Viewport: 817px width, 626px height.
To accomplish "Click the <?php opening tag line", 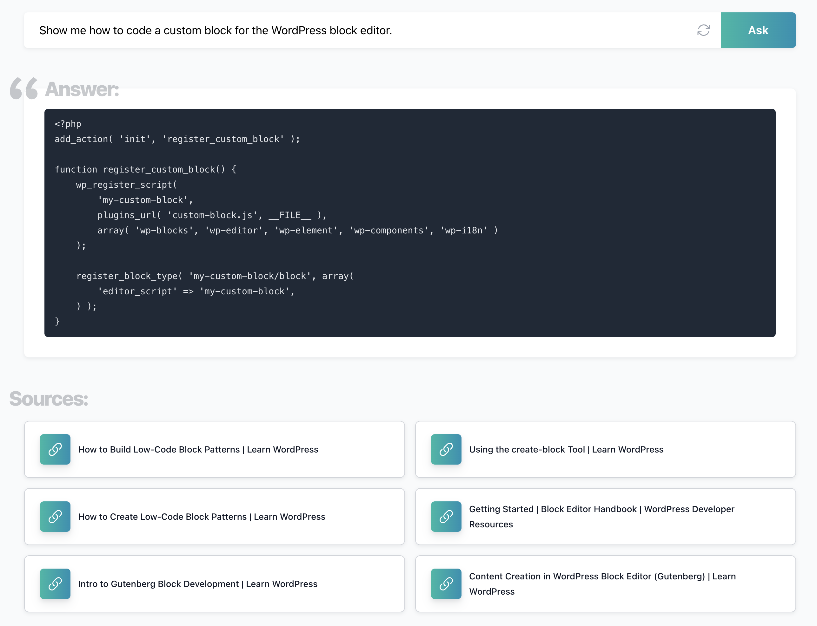I will click(x=68, y=124).
